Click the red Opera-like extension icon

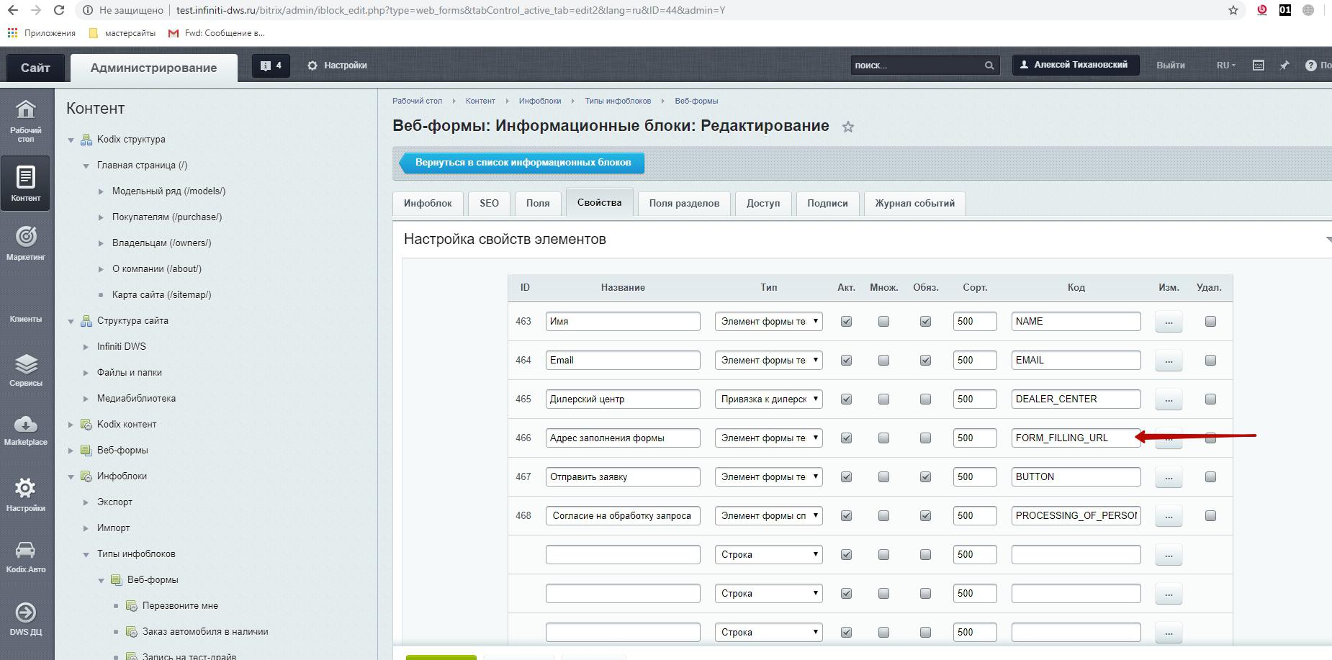click(1261, 10)
